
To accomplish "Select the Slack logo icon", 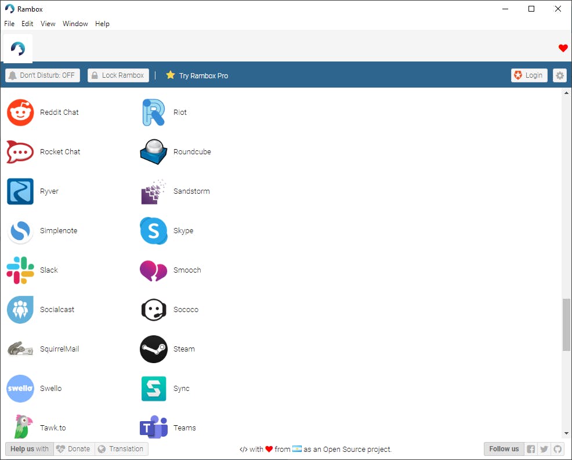I will [x=20, y=270].
